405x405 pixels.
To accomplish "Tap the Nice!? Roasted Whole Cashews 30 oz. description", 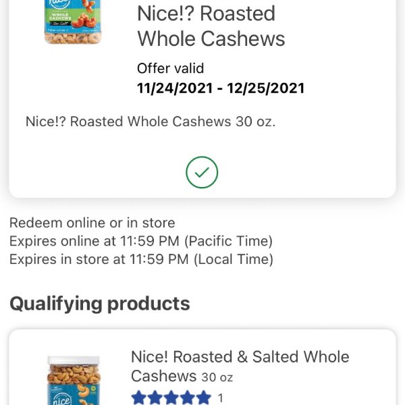I will pos(151,122).
